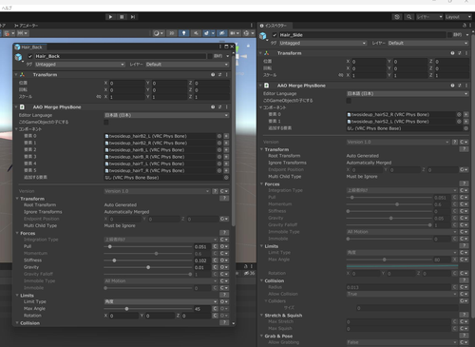
Task: Open Pull override mode dropdown in Hair_Back
Action: (x=224, y=246)
